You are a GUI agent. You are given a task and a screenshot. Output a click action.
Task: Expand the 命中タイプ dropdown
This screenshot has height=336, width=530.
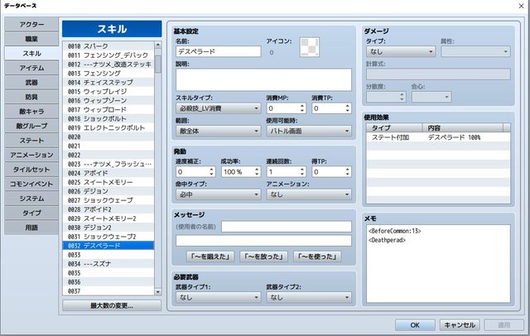[218, 194]
